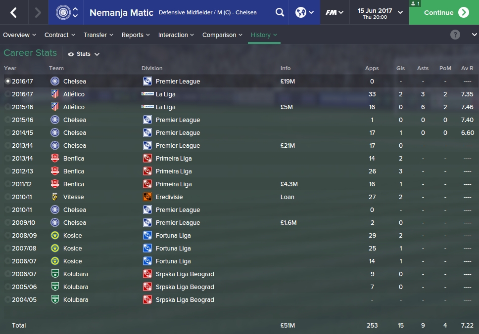Viewport: 479px width, 334px height.
Task: Click the FM logo menu
Action: tap(335, 12)
